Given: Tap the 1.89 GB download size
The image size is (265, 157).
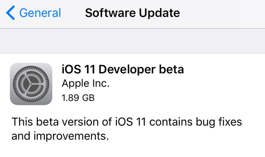Looking at the screenshot, I should (78, 98).
